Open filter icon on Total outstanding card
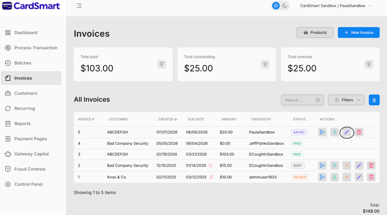Screen dimensions: 387x215 (265, 65)
